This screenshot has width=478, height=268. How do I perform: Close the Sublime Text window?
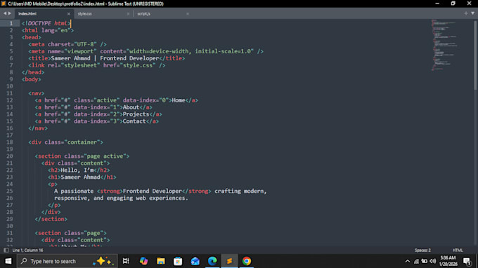pos(469,4)
